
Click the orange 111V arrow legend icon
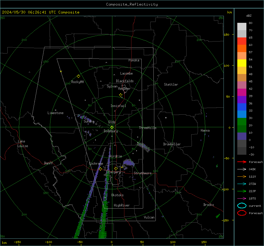242,176
